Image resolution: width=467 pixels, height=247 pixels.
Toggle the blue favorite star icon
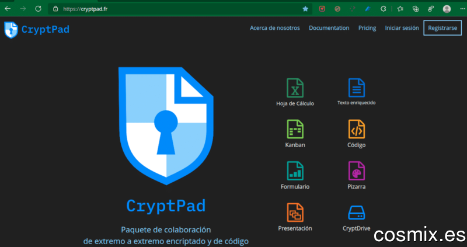point(305,9)
